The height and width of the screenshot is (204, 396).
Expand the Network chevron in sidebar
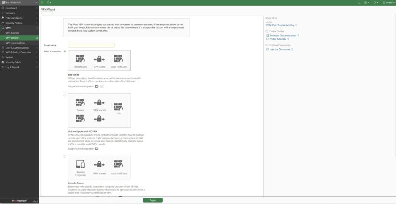tap(37, 13)
